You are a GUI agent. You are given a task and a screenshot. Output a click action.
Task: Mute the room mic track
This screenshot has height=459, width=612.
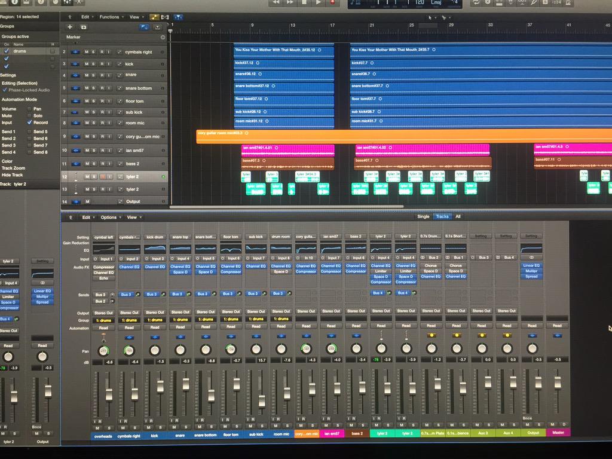tap(87, 123)
